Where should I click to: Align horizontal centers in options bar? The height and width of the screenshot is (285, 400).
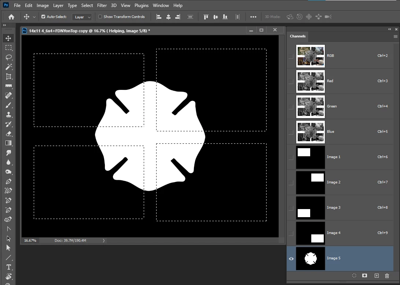(x=168, y=17)
